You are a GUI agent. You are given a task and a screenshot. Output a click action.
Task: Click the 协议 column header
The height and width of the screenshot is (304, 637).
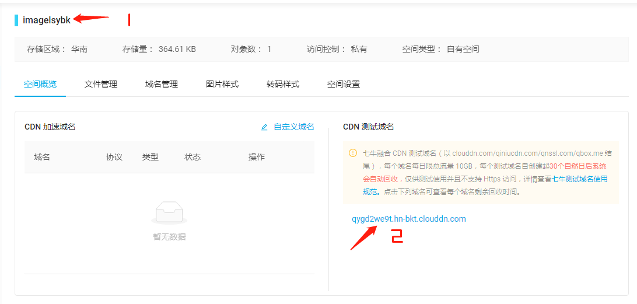tap(114, 157)
